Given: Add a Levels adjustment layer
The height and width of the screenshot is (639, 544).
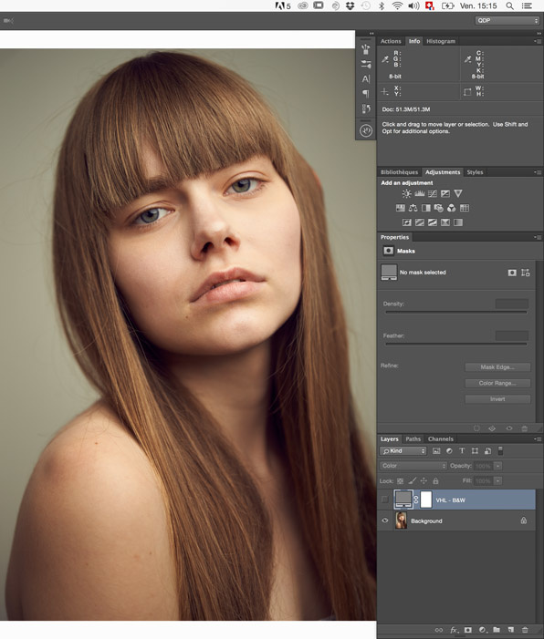Looking at the screenshot, I should [420, 194].
